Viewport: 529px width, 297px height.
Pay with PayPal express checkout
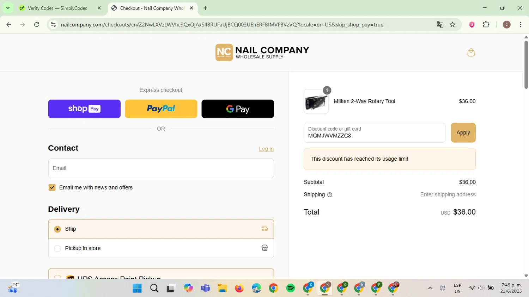pos(161,109)
